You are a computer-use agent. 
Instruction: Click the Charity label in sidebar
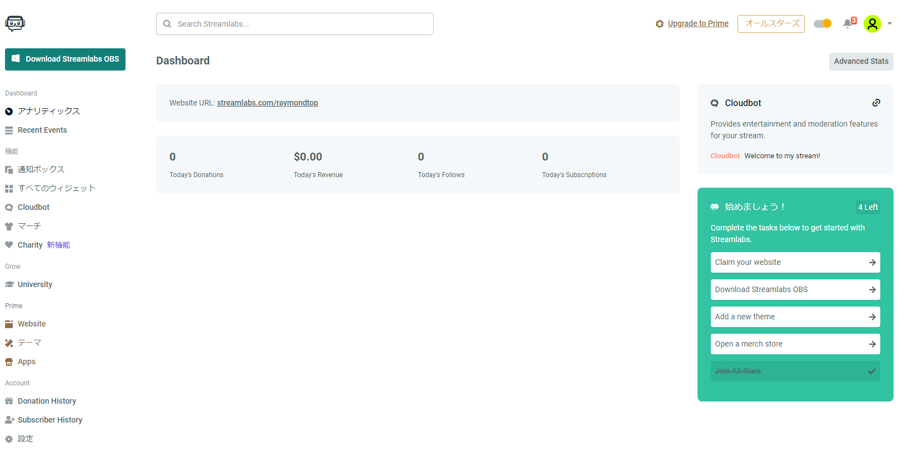click(30, 245)
